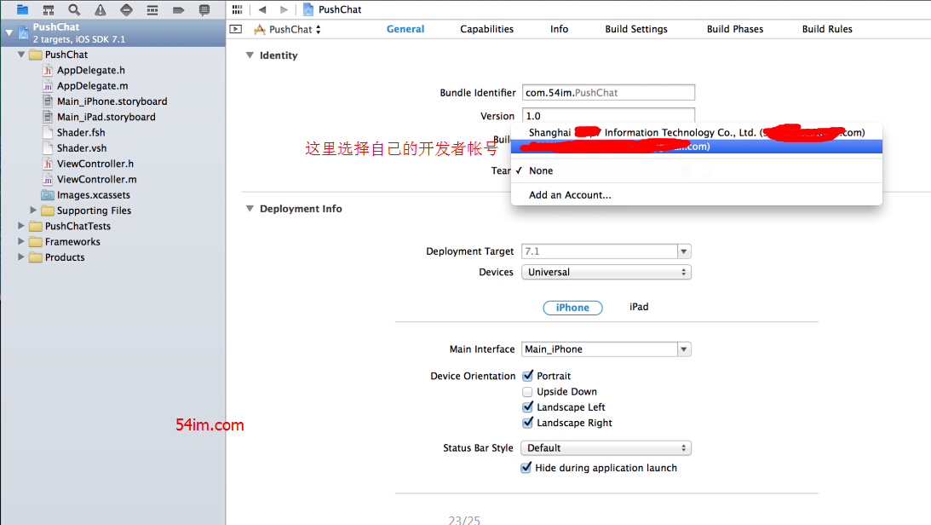
Task: Open the Debug navigator icon
Action: coord(152,10)
